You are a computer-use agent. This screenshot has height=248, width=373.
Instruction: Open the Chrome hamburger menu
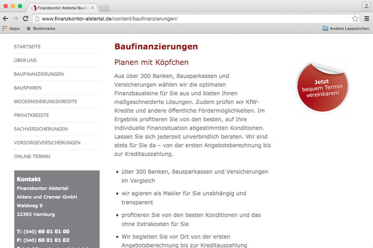click(367, 19)
